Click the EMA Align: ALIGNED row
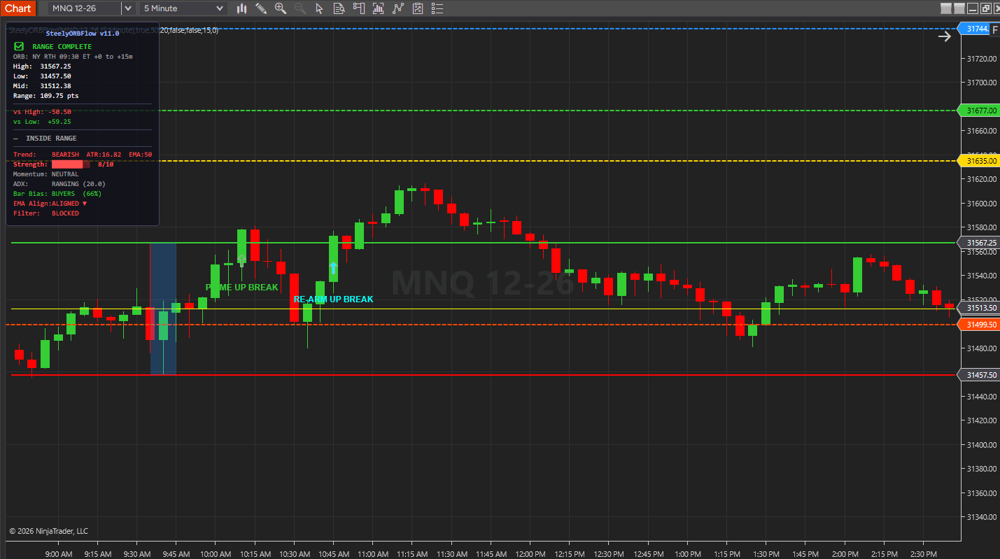Viewport: 1000px width, 559px height. point(50,204)
